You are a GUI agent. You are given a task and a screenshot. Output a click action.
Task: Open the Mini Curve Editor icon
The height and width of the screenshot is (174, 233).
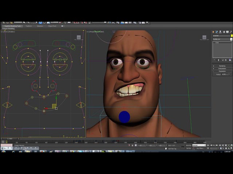click(3, 142)
